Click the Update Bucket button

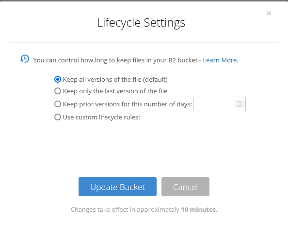(x=117, y=187)
